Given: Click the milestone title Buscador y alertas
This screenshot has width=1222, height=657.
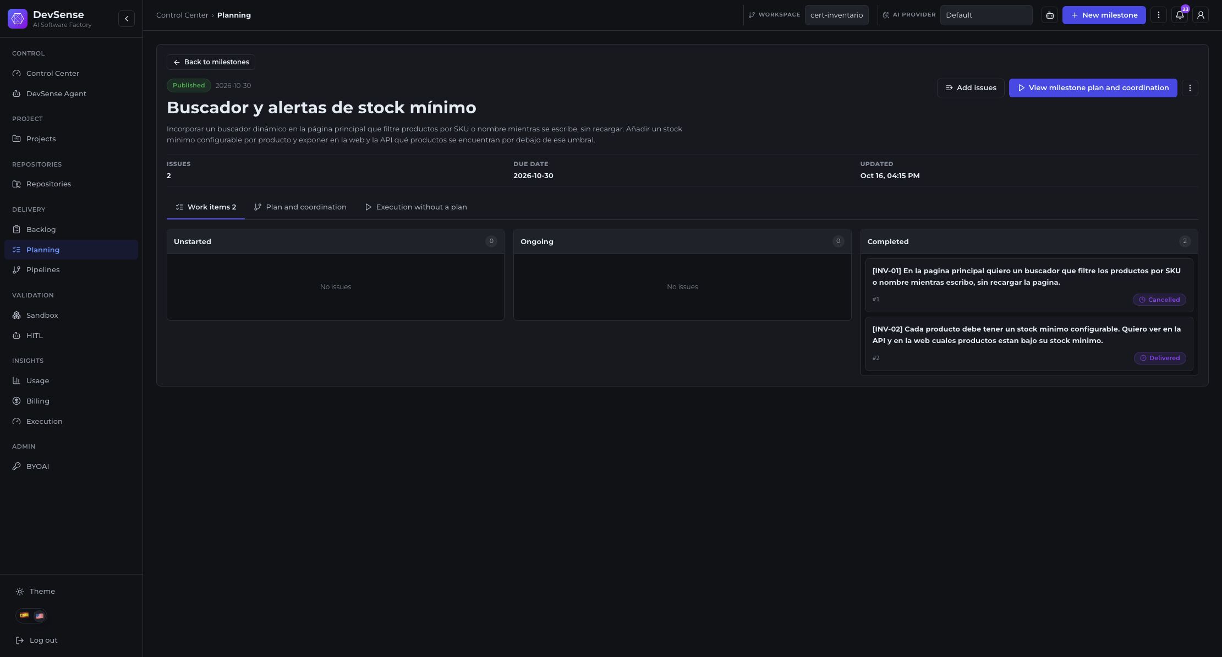Looking at the screenshot, I should [x=321, y=108].
